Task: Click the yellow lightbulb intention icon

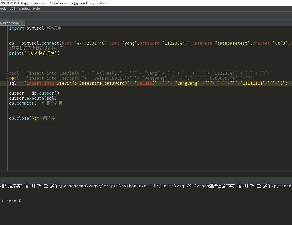Action: tap(12, 79)
